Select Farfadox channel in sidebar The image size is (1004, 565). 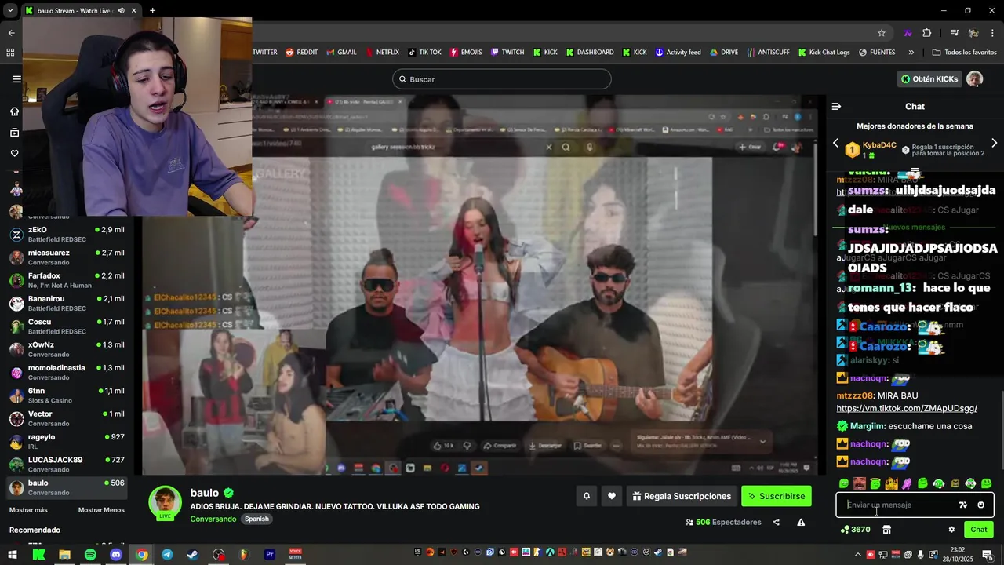coord(67,280)
